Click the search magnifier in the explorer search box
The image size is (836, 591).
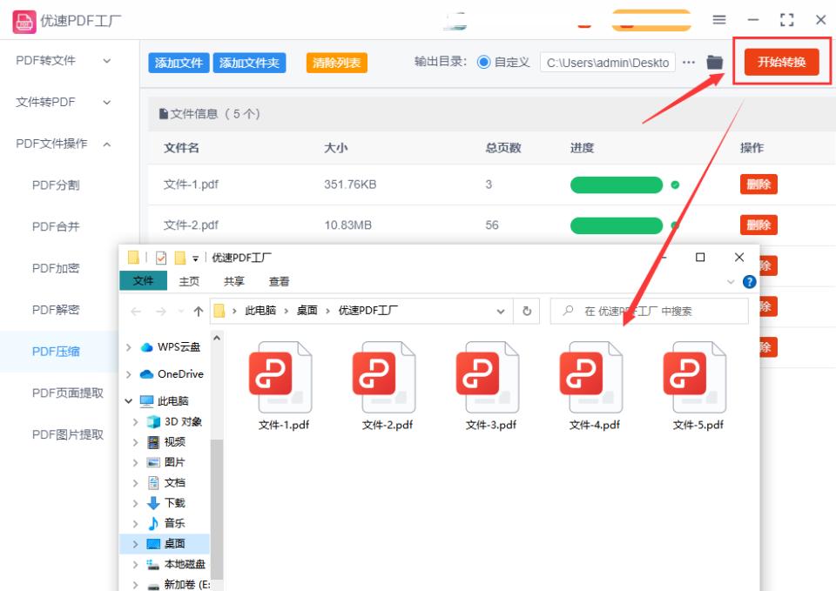pos(567,311)
